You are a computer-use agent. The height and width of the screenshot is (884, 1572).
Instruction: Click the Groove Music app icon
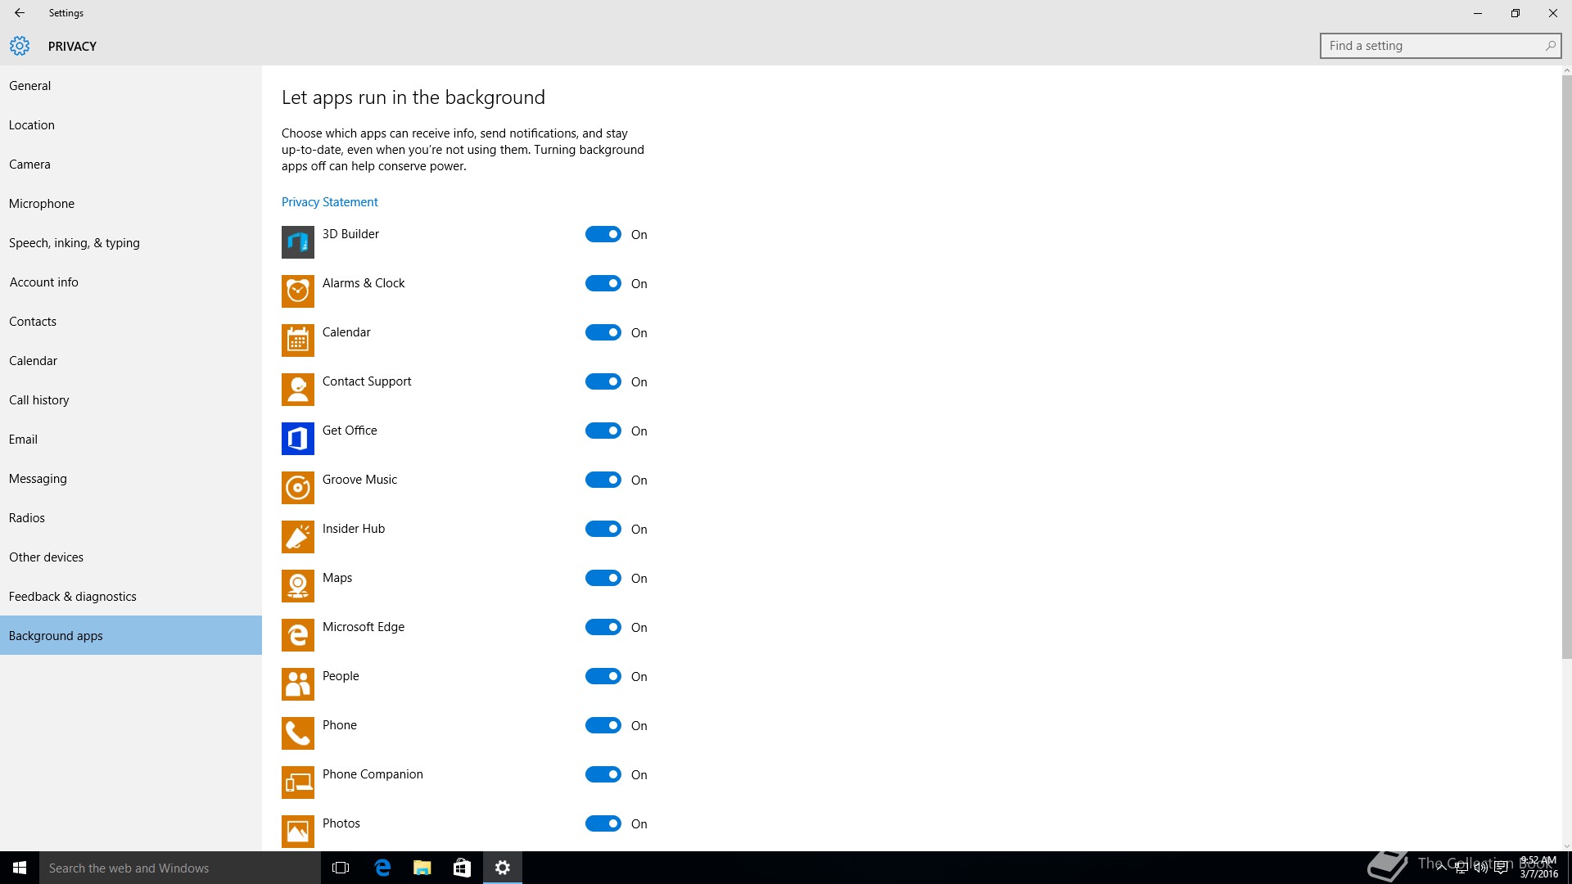tap(298, 488)
